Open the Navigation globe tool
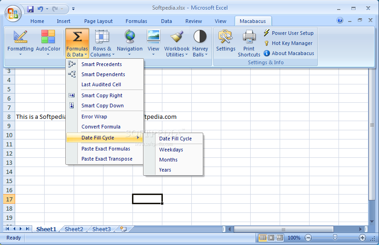This screenshot has width=379, height=245. (x=130, y=43)
